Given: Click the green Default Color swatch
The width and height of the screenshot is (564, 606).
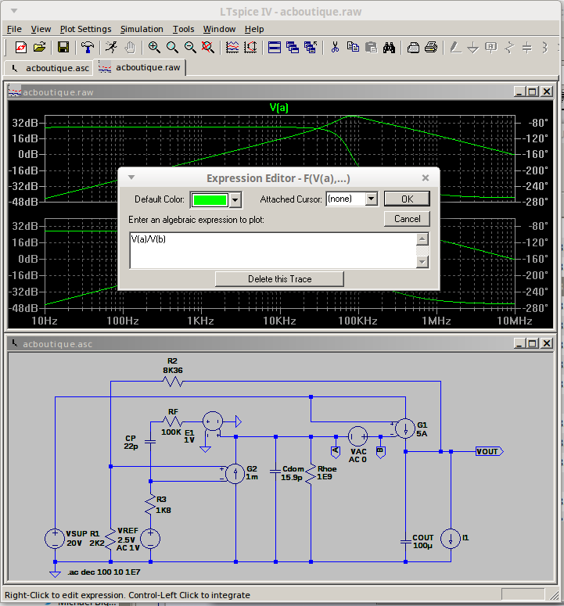Looking at the screenshot, I should pyautogui.click(x=210, y=200).
